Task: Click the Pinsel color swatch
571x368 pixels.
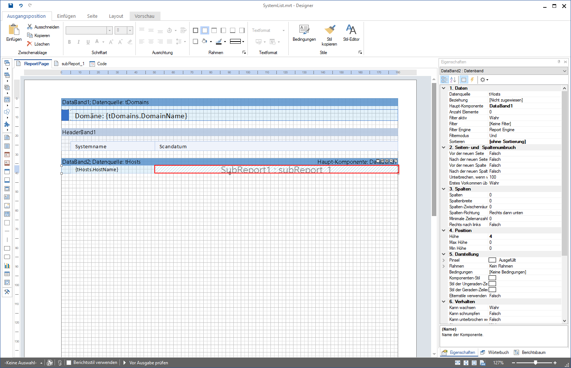Action: click(492, 260)
